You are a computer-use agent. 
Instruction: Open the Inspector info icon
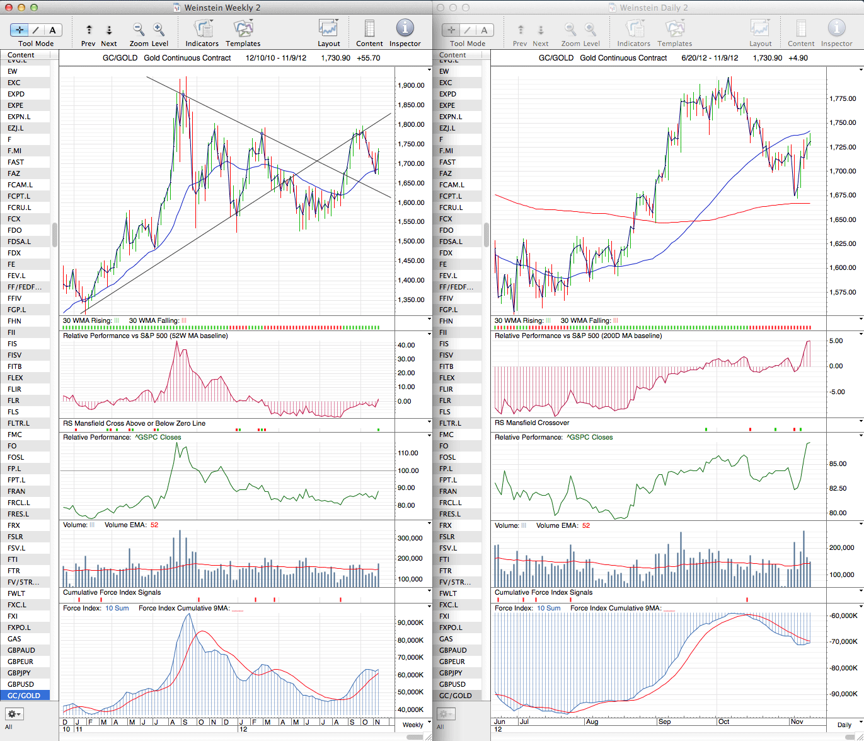[x=405, y=28]
